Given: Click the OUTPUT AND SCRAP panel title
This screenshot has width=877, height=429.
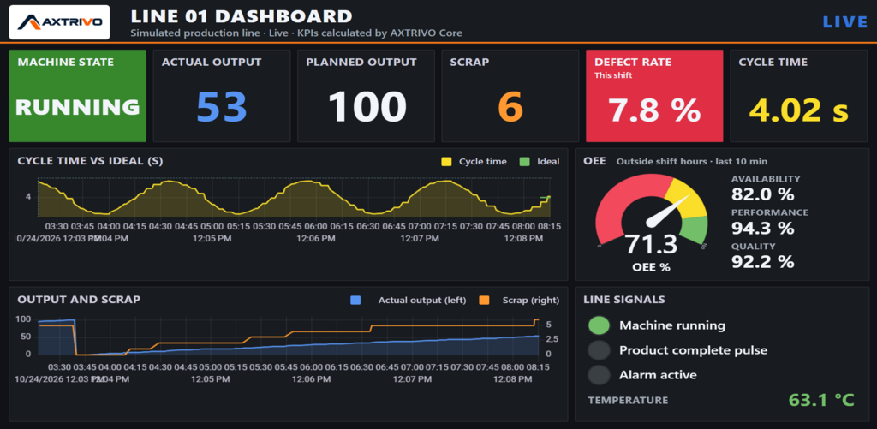Looking at the screenshot, I should [79, 300].
